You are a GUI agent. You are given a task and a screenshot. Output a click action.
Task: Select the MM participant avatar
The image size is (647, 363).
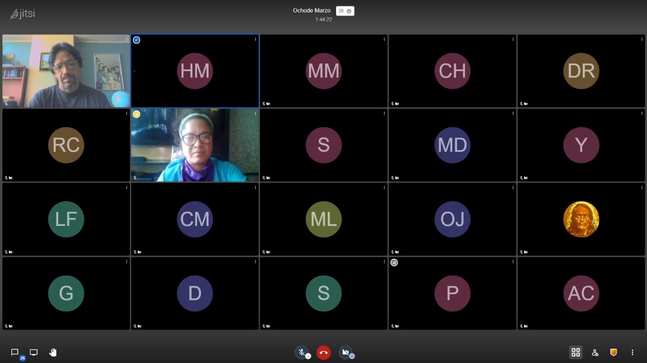(x=323, y=71)
